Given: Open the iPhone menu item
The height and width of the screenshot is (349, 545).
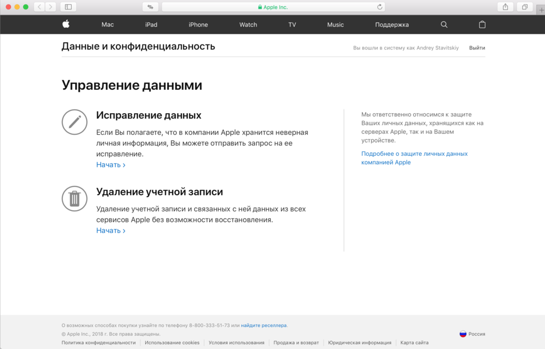Looking at the screenshot, I should [x=198, y=24].
